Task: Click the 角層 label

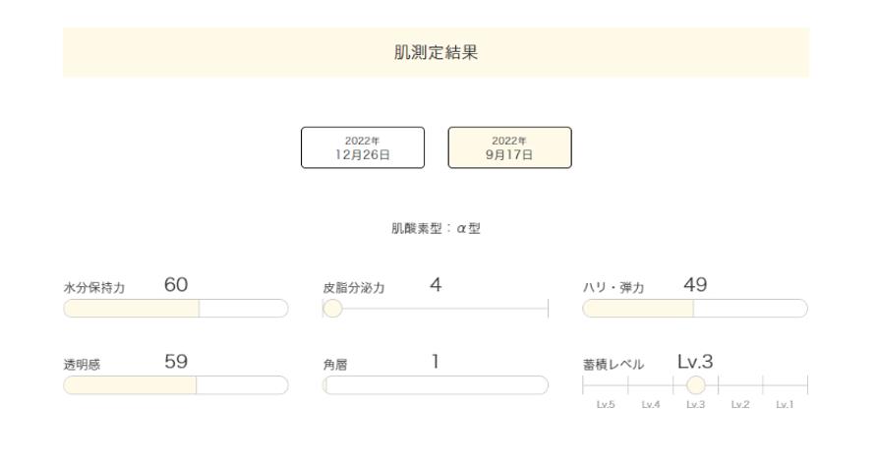Action: coord(333,363)
